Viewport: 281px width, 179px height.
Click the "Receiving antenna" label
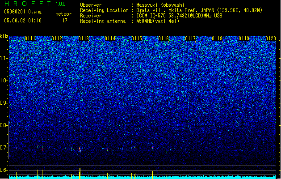(x=103, y=21)
